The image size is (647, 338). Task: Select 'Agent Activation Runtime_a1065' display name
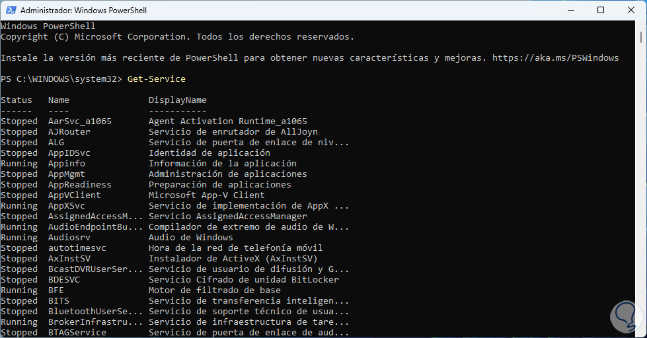228,121
